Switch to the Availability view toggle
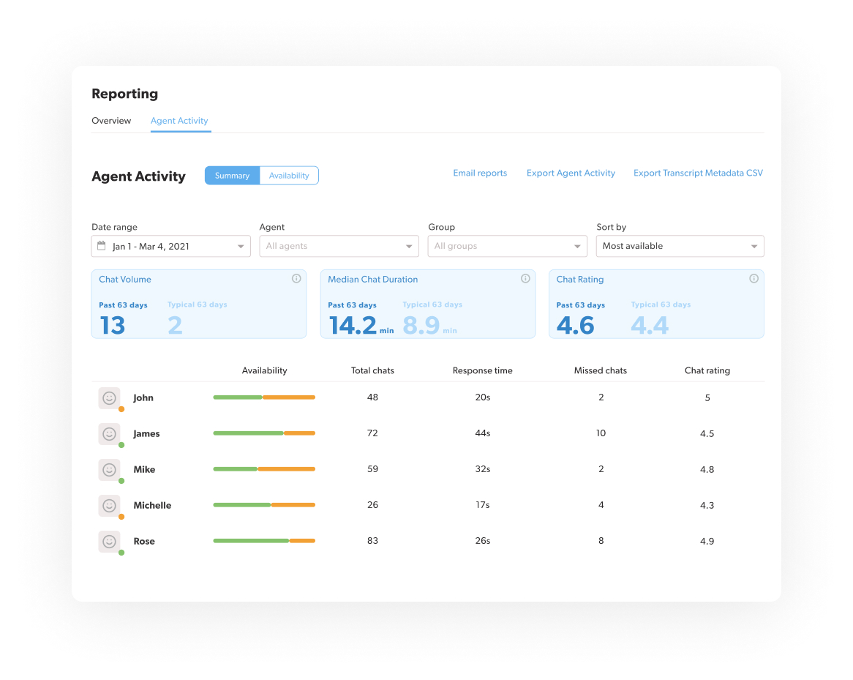Viewport: 853px width, 680px height. pyautogui.click(x=289, y=176)
